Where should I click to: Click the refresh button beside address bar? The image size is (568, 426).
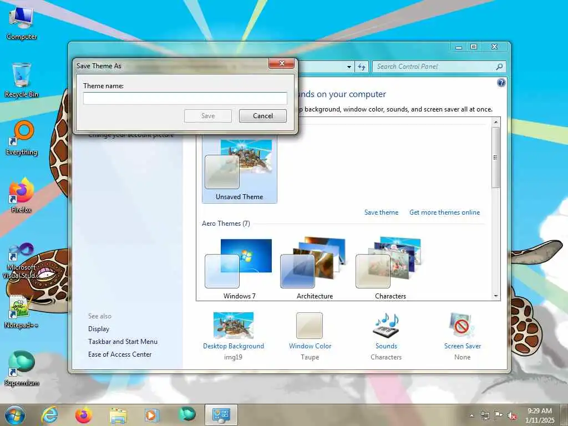pyautogui.click(x=362, y=67)
